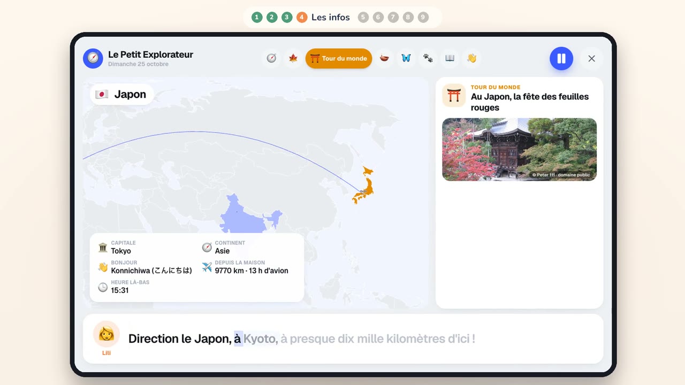Viewport: 685px width, 385px height.
Task: Pause the narration playback
Action: [561, 58]
